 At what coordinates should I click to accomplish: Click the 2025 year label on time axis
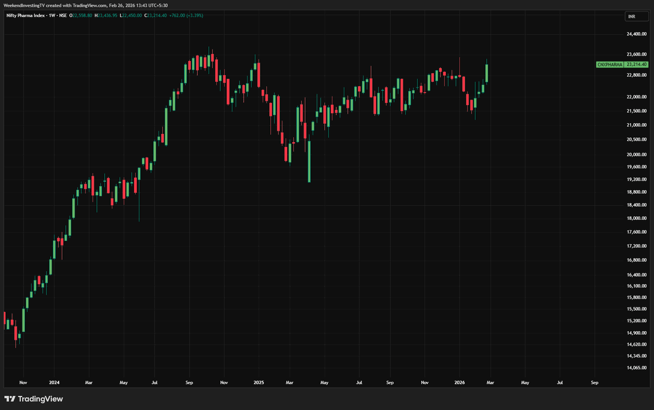click(x=259, y=383)
